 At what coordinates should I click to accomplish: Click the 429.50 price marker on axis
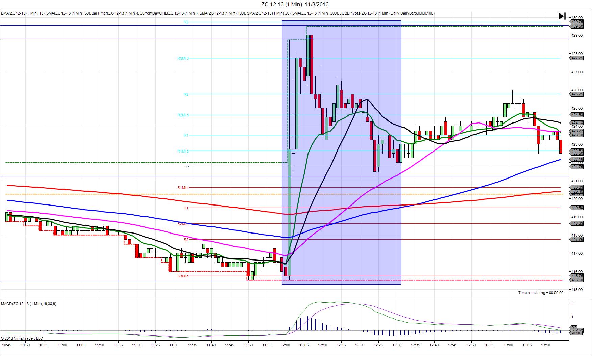[x=576, y=26]
